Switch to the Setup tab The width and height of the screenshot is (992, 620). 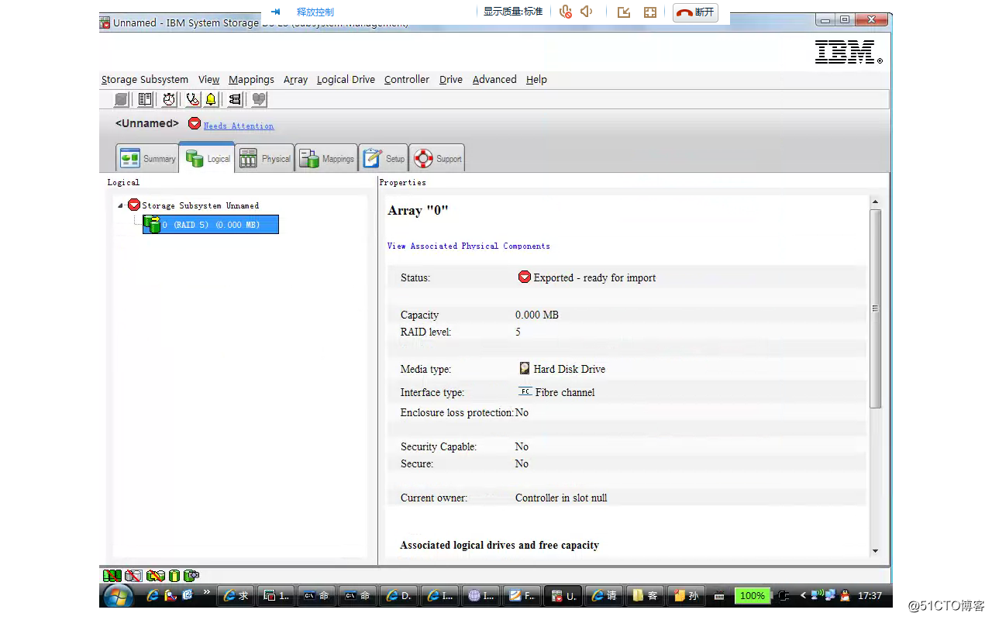click(x=383, y=158)
